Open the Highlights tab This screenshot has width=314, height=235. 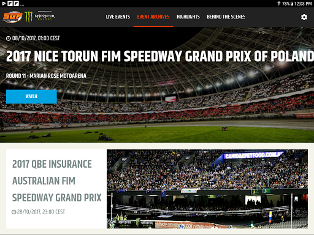(x=188, y=17)
